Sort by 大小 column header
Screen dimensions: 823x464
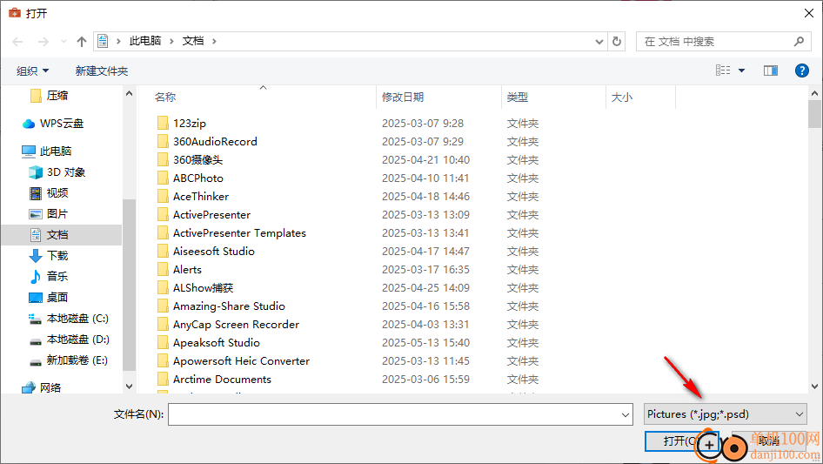click(x=622, y=98)
